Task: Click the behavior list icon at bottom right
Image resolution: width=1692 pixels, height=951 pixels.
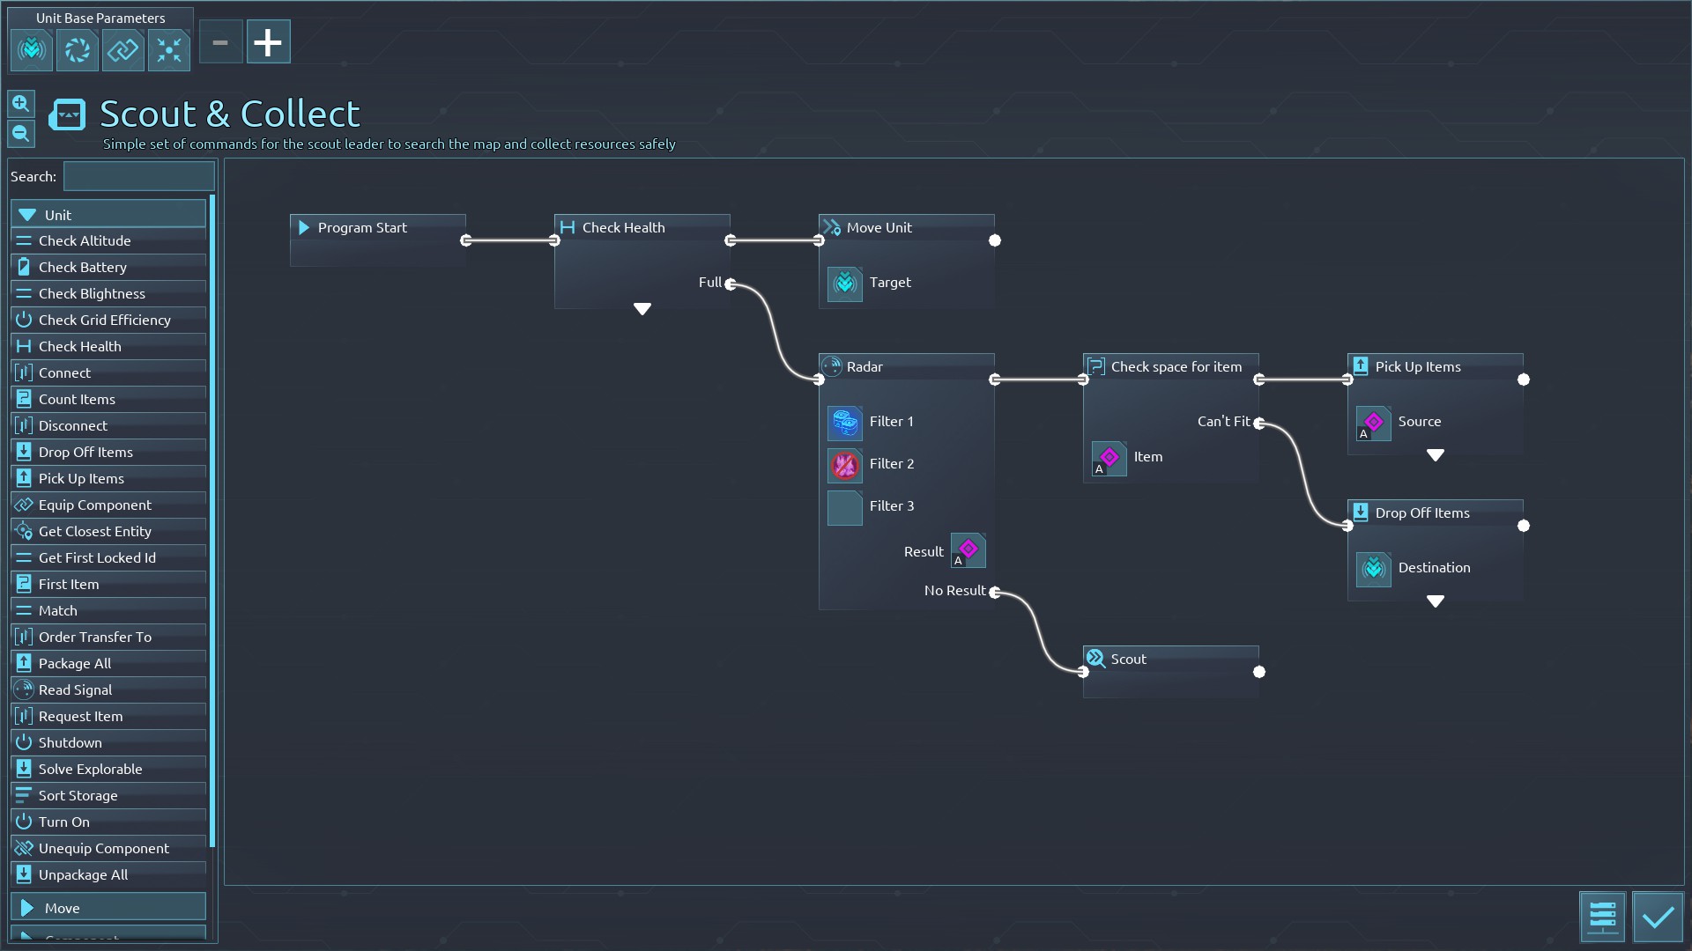Action: 1601,917
